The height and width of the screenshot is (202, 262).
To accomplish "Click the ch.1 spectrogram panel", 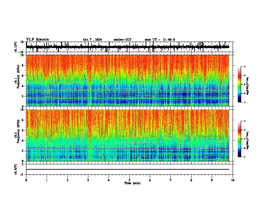I will click(128, 81).
